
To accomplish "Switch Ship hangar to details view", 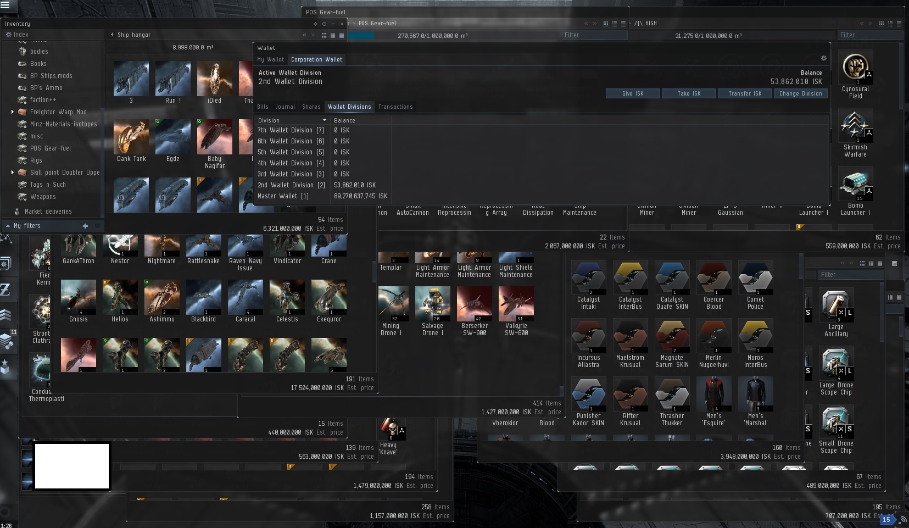I will pos(333,35).
